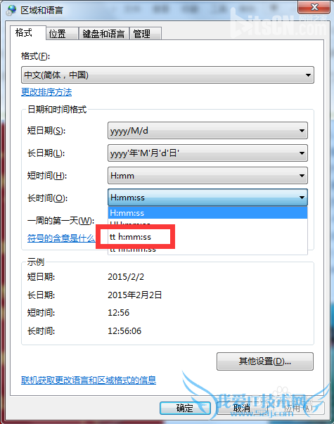
Task: Open the 短时间 H:mm dropdown
Action: coord(207,176)
